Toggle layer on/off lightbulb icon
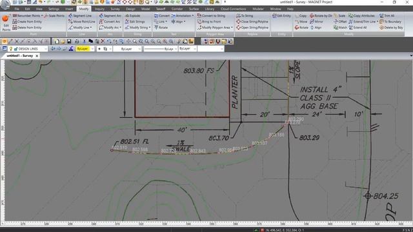This screenshot has height=232, width=413. pos(11,49)
